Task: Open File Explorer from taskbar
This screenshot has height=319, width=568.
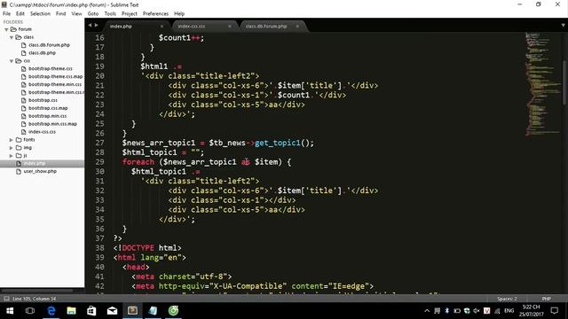Action: point(71,311)
